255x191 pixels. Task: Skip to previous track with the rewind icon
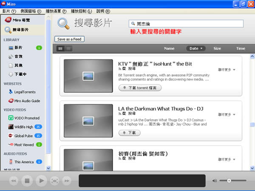tap(14, 181)
